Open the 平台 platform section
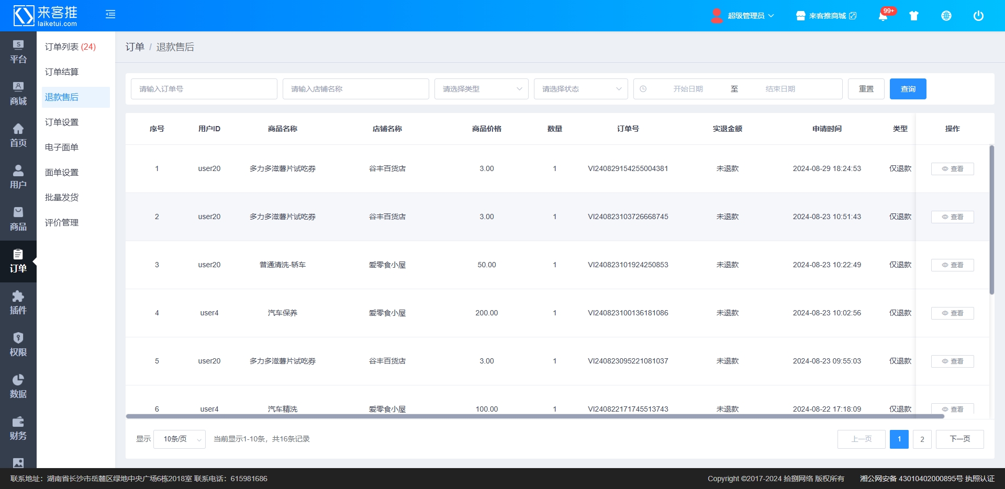 coord(18,52)
